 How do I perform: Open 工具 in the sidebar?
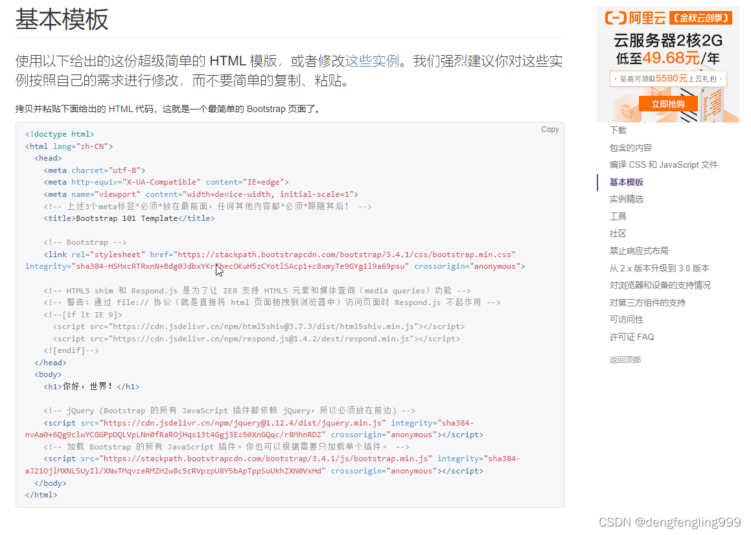[x=618, y=216]
